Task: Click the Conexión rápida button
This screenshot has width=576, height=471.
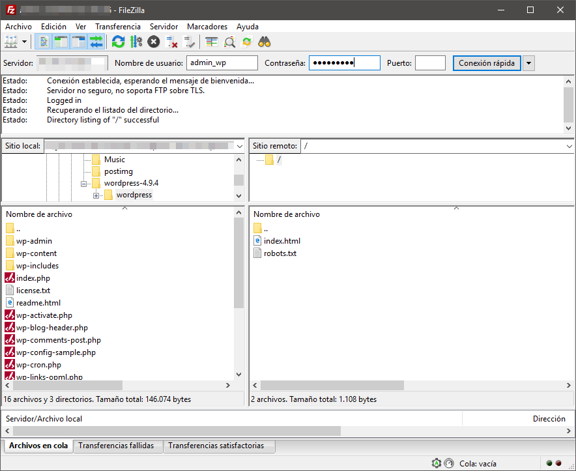Action: (x=487, y=63)
